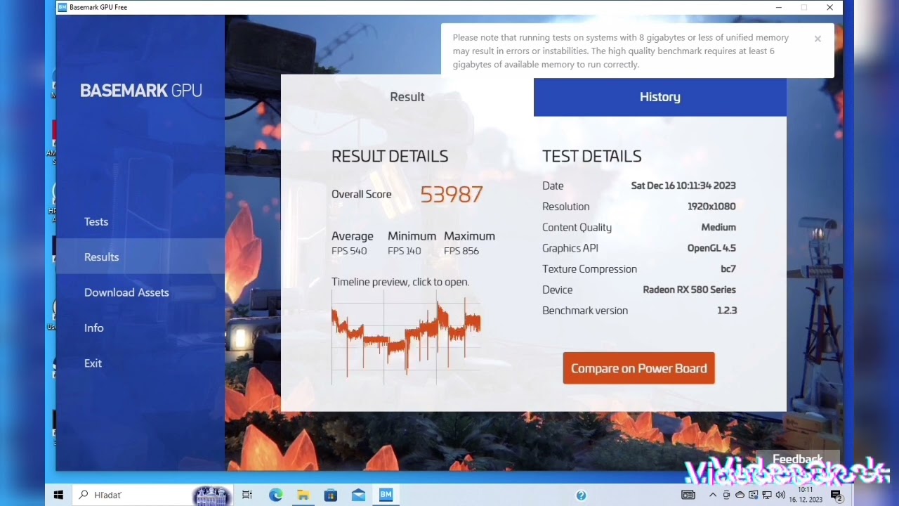Click the Compare on Power Board button

[638, 368]
